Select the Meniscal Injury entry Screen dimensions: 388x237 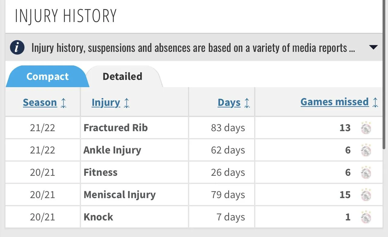(x=120, y=195)
